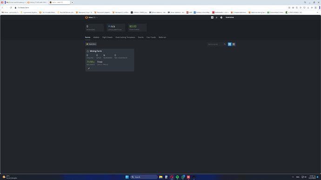Viewport: 321px width, 180px height.
Task: Edit Mining Farm with pencil icon
Action: pos(89,69)
